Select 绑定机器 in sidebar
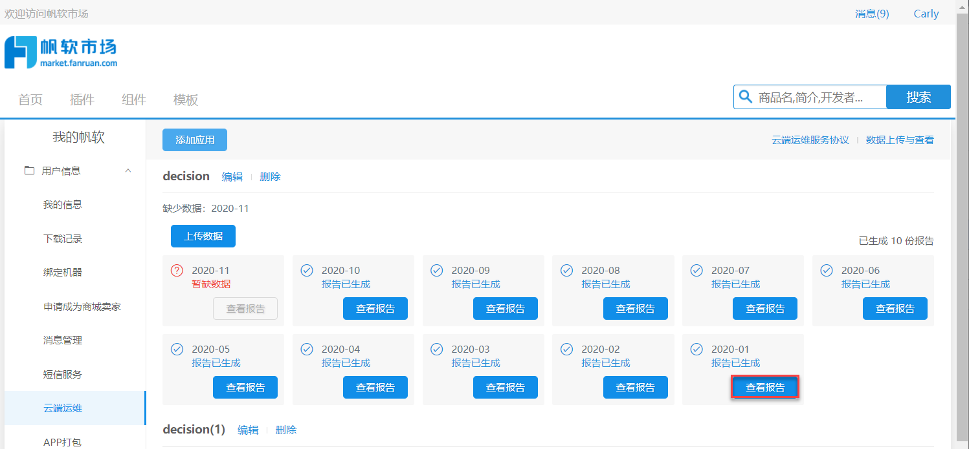This screenshot has height=449, width=969. [x=74, y=273]
